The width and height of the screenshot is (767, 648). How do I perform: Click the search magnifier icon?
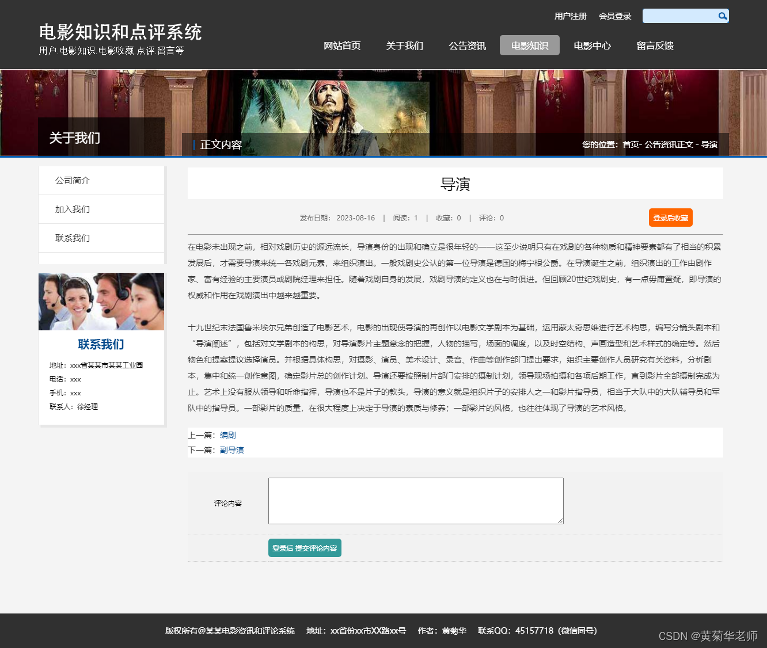click(723, 16)
